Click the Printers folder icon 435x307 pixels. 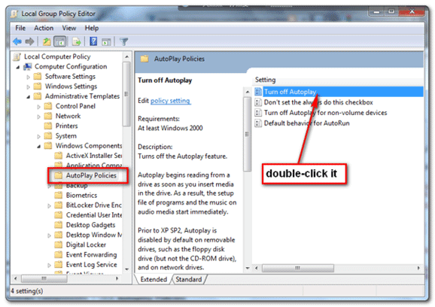(48, 126)
